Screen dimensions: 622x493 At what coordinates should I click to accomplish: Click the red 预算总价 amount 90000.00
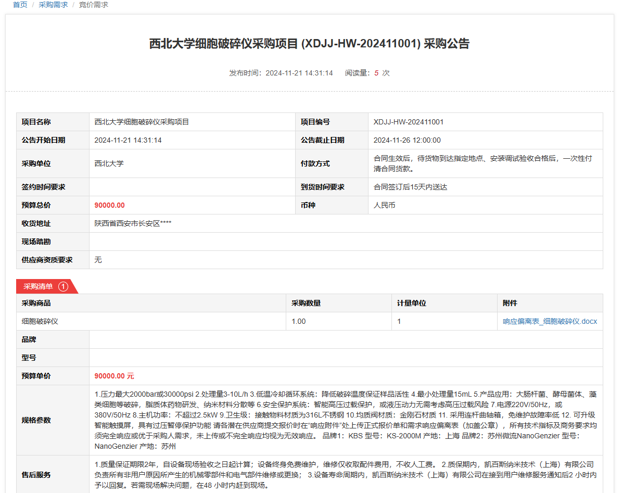[109, 205]
